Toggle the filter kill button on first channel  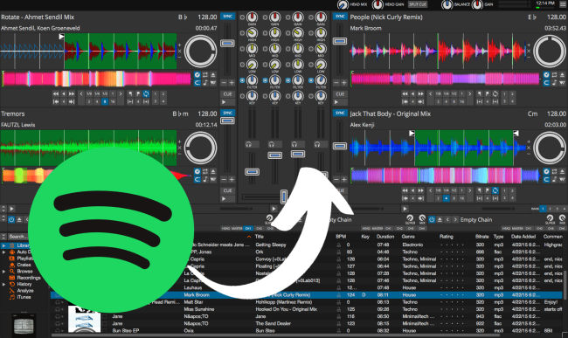242,80
